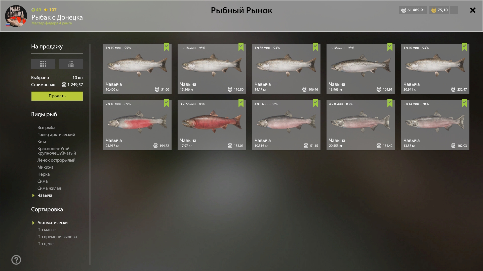Click the plus icon to add gold
The image size is (483, 271).
tap(454, 10)
